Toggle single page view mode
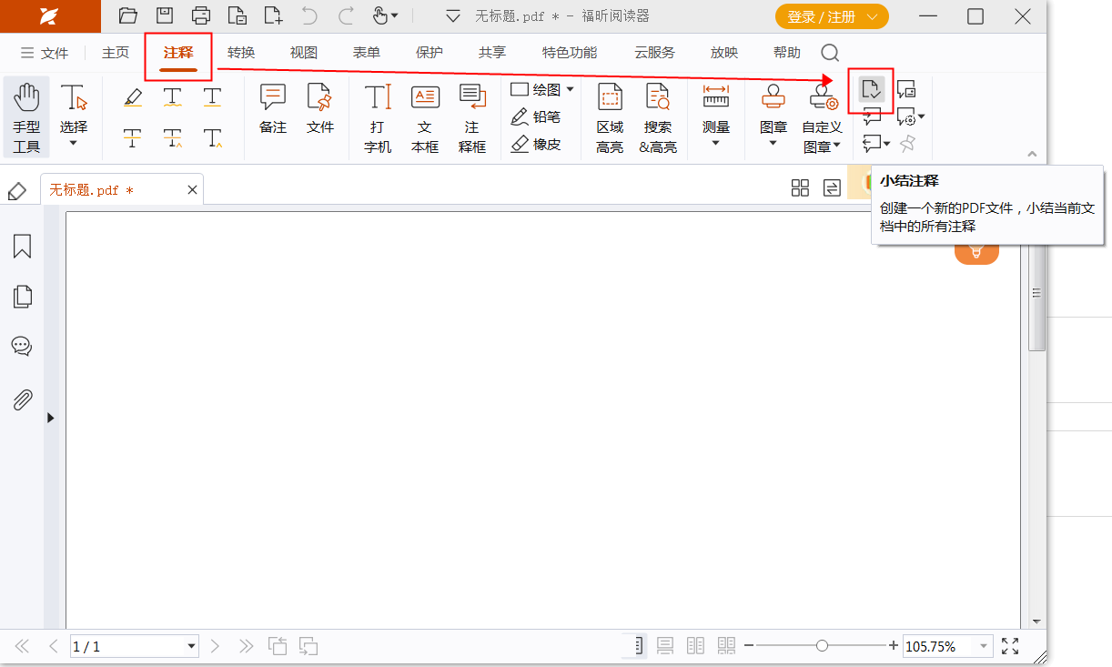The height and width of the screenshot is (667, 1112). coord(637,646)
